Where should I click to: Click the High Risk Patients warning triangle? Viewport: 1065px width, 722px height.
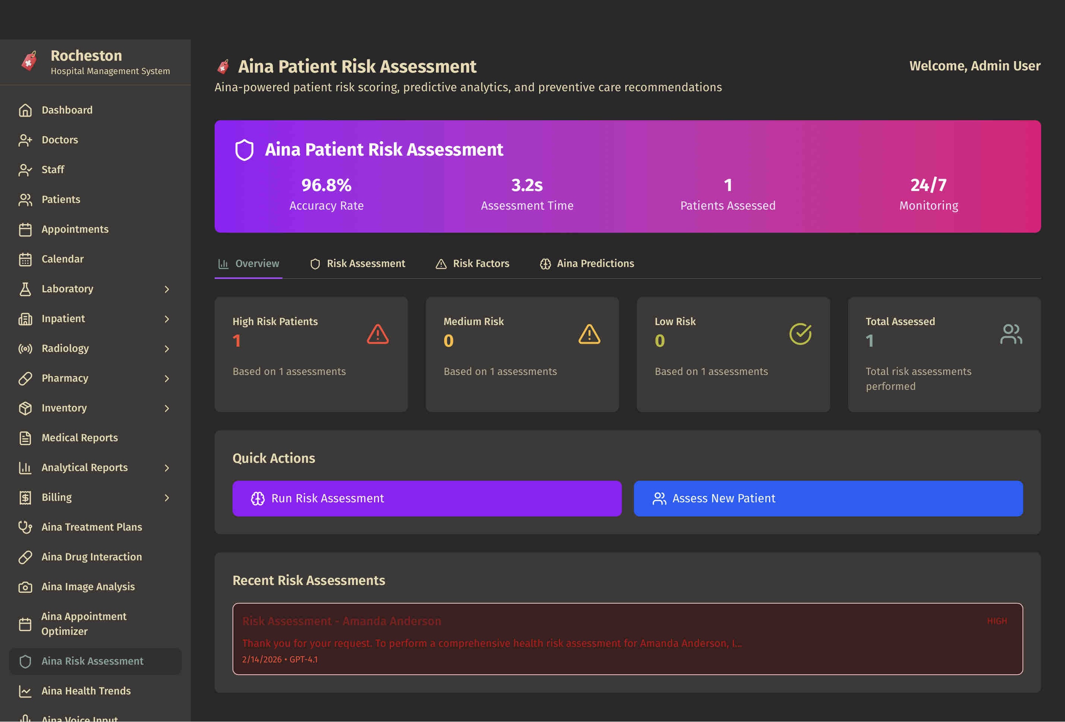377,335
